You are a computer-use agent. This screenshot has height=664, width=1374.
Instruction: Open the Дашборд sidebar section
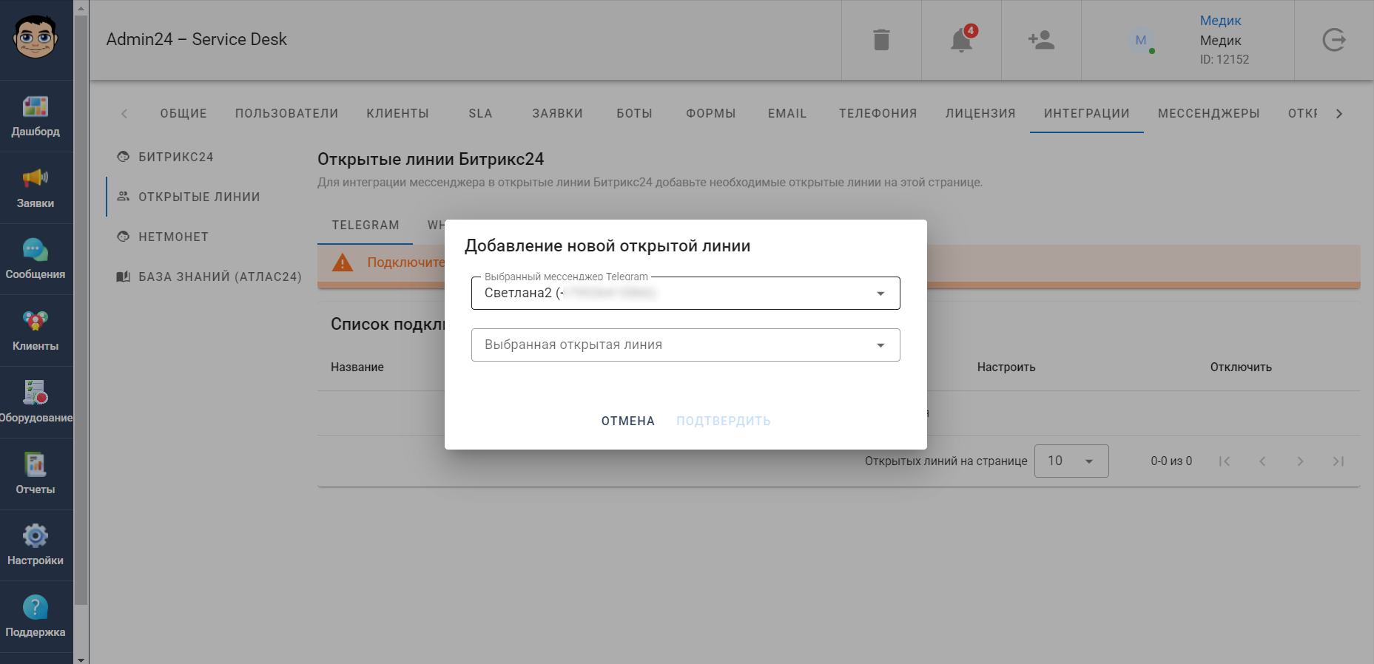tap(36, 117)
